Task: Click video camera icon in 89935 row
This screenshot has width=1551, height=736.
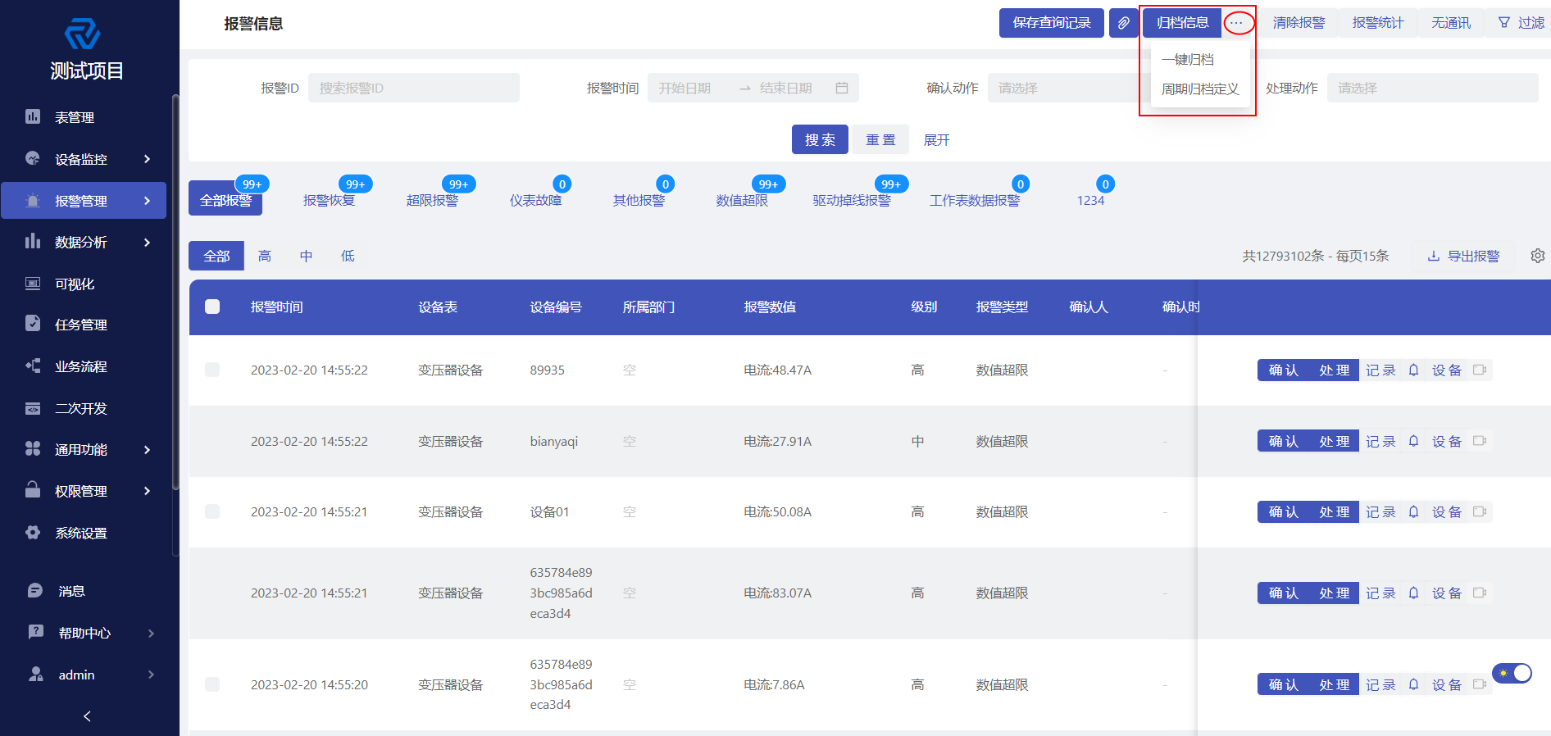Action: click(x=1480, y=370)
